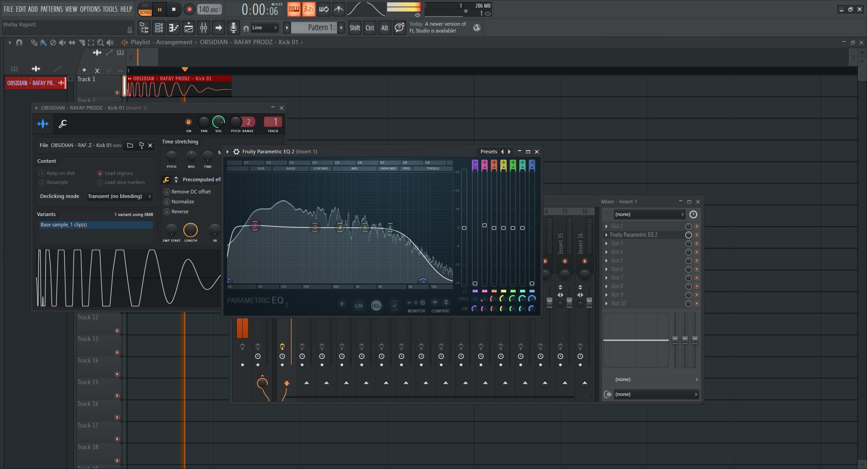Open the Declicking mode dropdown
867x469 pixels.
pos(119,196)
